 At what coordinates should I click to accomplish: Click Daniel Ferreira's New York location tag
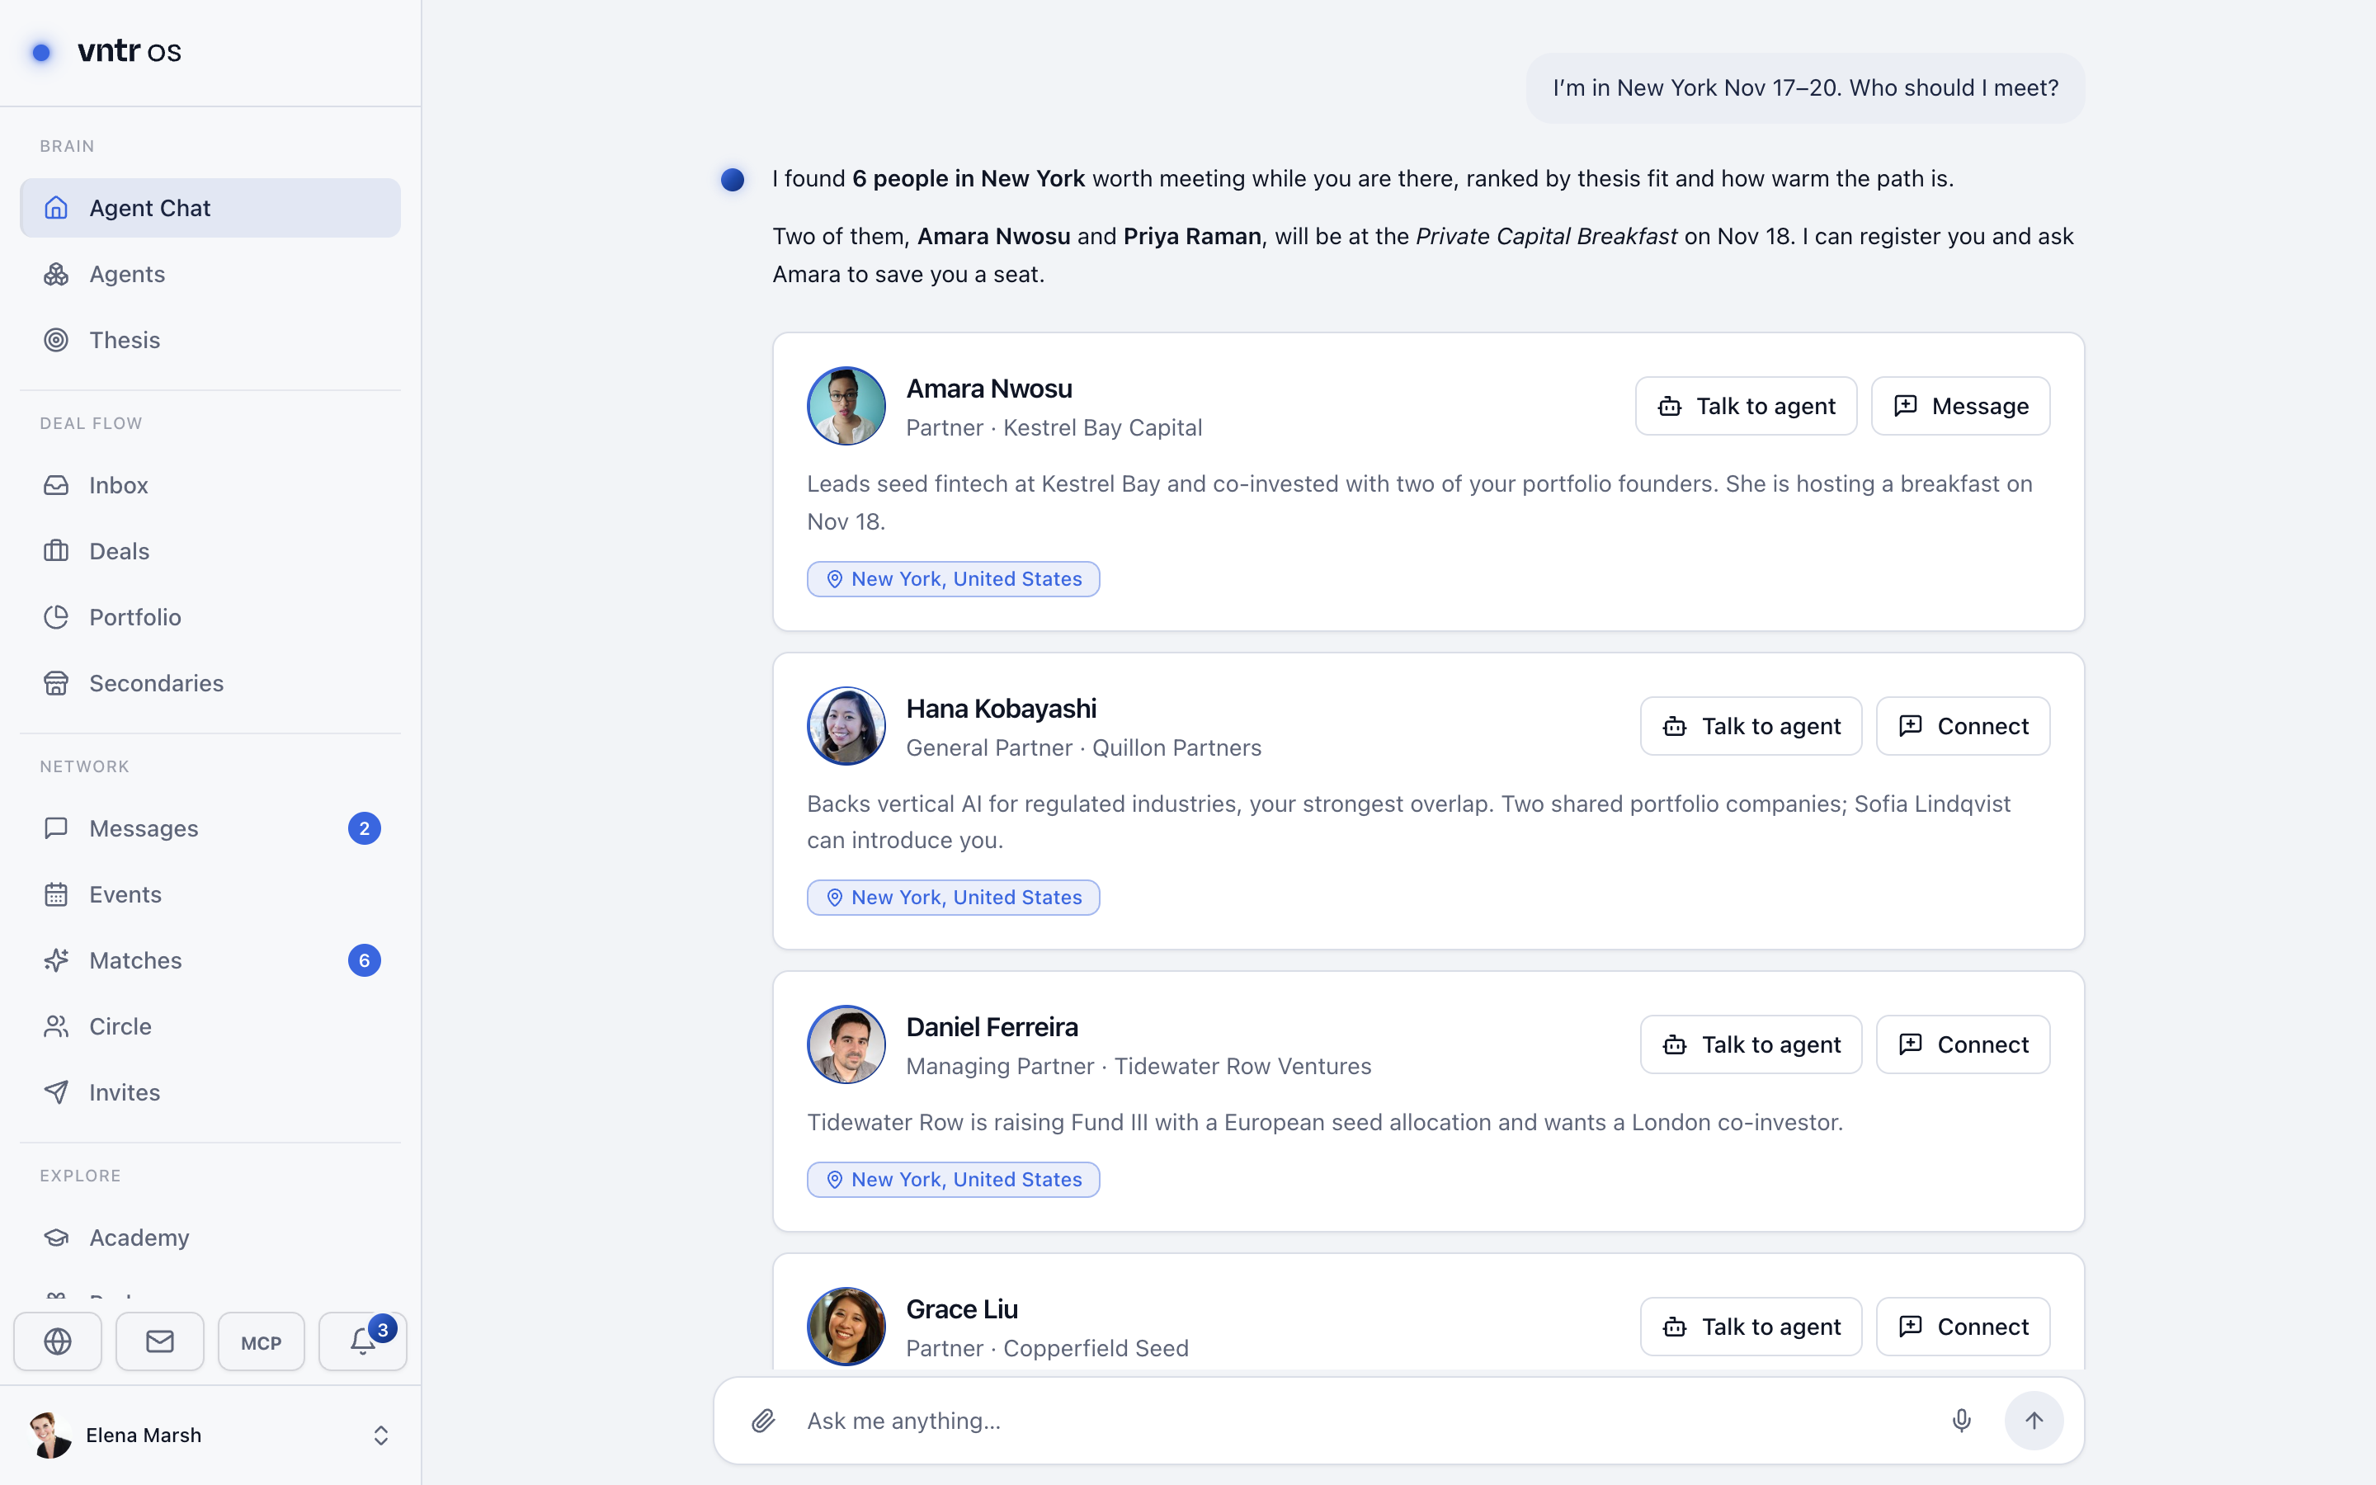(x=954, y=1180)
